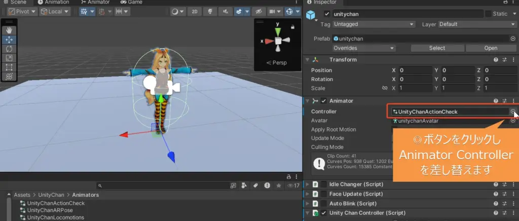
Task: Click the Rotation Y field
Action: (458, 80)
